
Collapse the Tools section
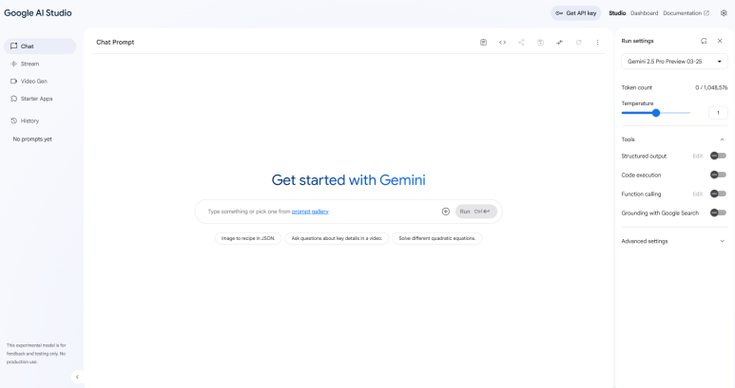click(x=723, y=139)
